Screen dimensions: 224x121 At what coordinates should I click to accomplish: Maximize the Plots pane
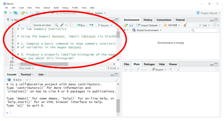pyautogui.click(x=216, y=64)
